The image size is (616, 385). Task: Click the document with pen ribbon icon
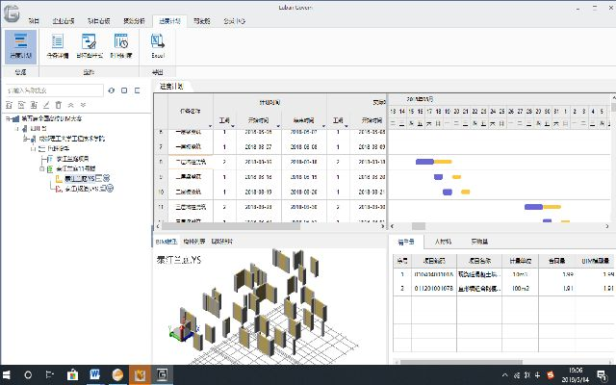89,42
